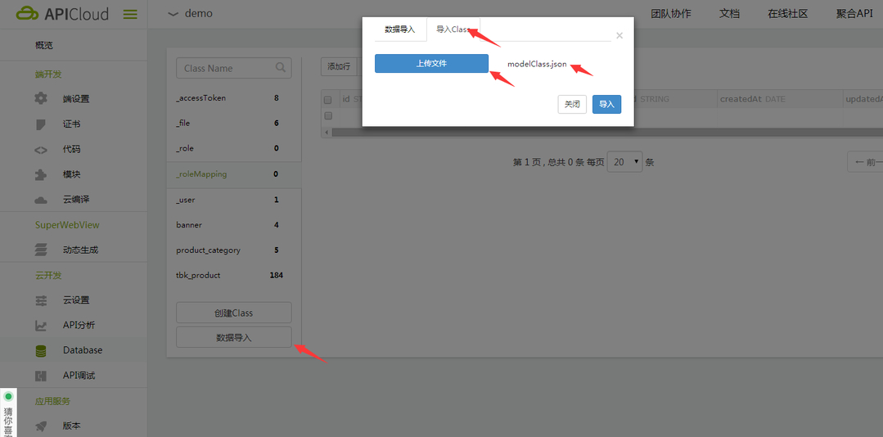Viewport: 883px width, 437px height.
Task: Click the sliders icon beside 云设置
Action: [x=41, y=300]
